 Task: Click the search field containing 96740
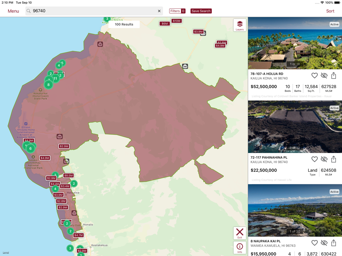(x=94, y=11)
